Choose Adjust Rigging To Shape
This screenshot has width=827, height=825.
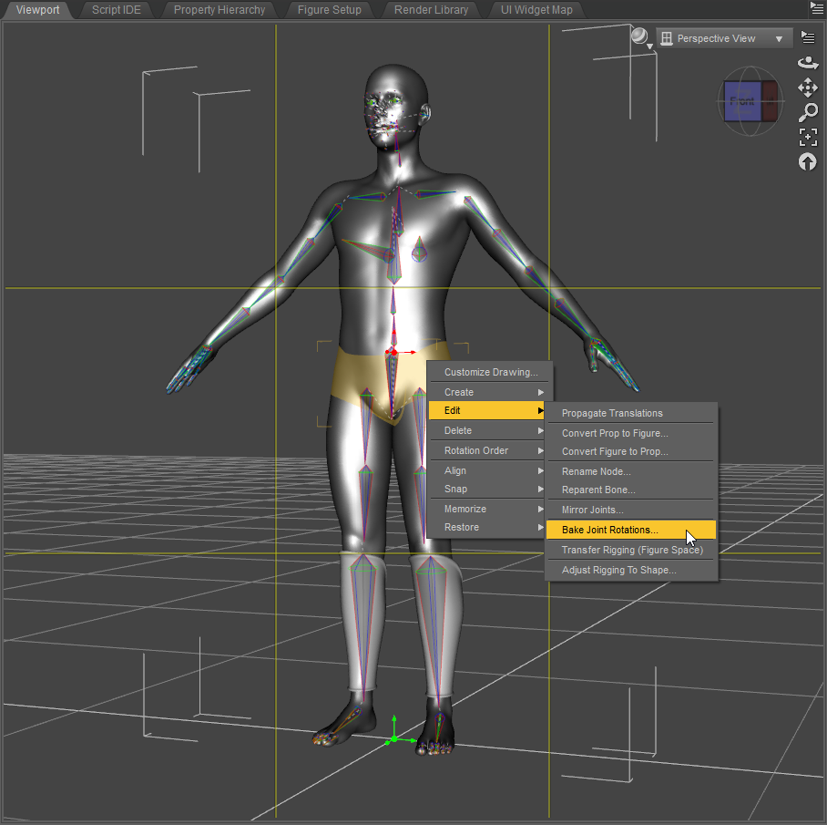(x=631, y=570)
